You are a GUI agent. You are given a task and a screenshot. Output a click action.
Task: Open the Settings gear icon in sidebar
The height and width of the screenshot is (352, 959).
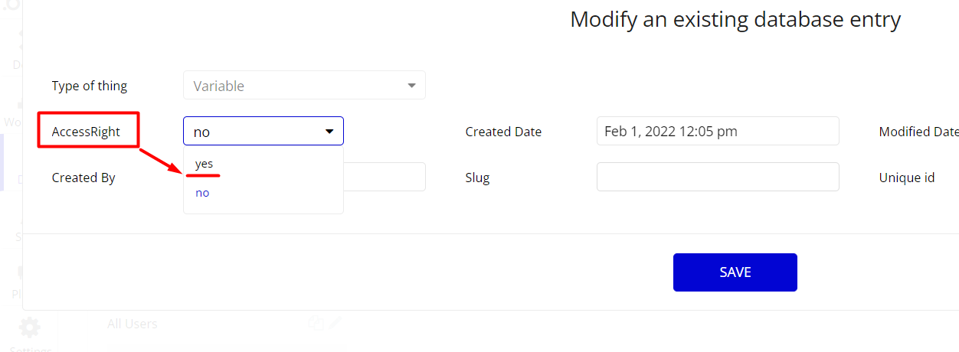pos(29,328)
